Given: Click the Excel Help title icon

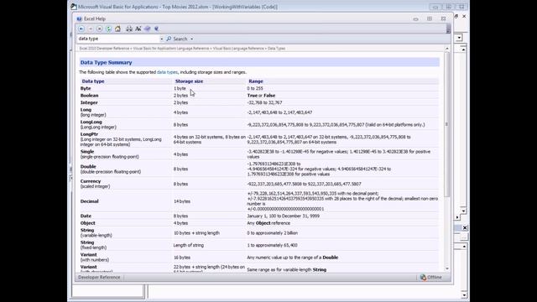Looking at the screenshot, I should coord(80,18).
